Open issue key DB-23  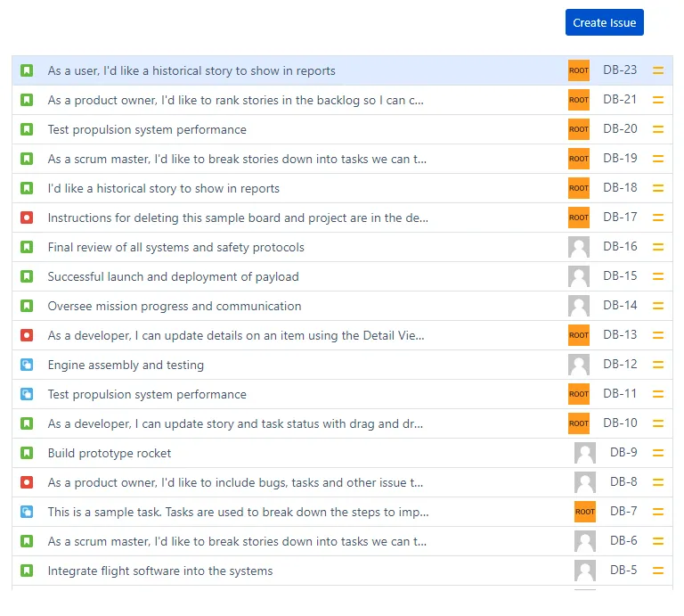pos(620,70)
